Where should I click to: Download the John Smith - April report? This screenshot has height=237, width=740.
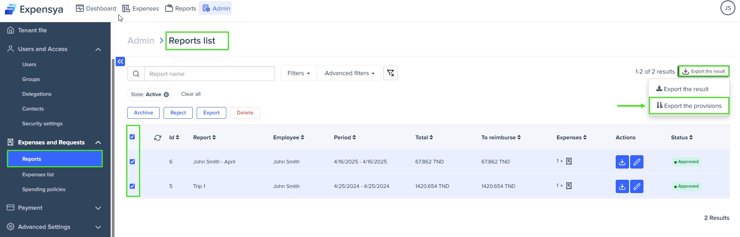pos(622,162)
